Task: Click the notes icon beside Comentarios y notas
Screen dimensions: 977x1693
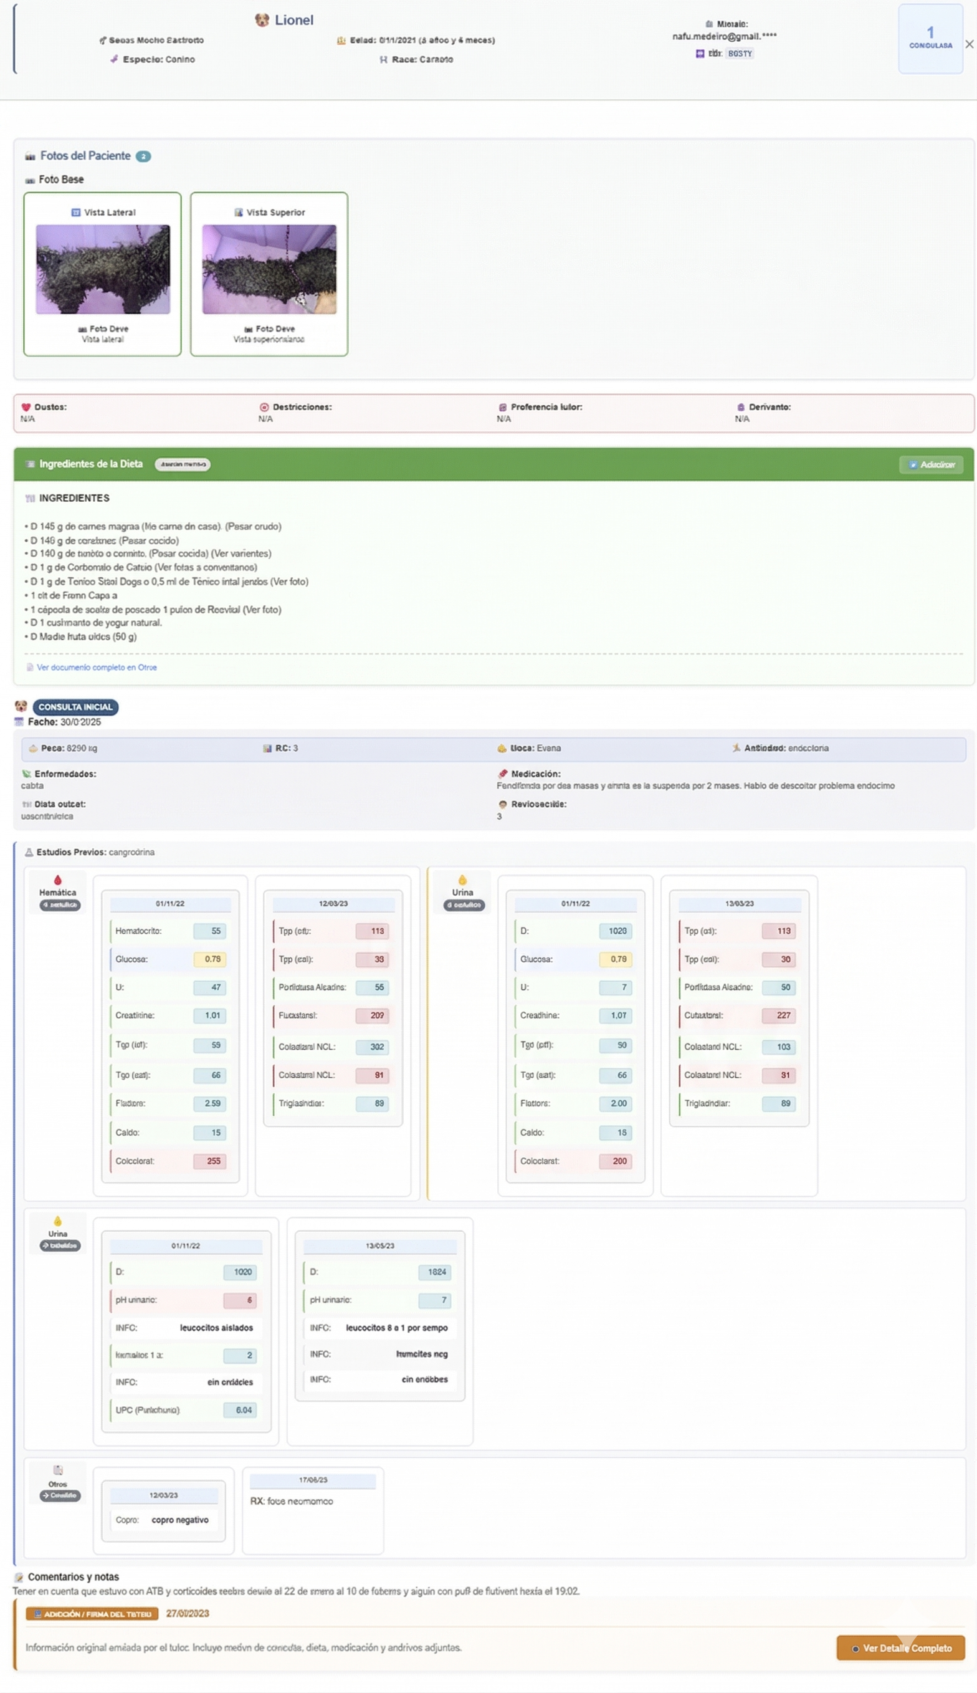Action: pyautogui.click(x=19, y=1577)
